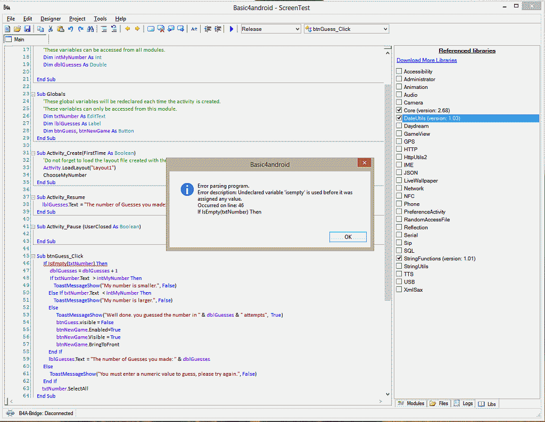Viewport: 545px width, 422px height.
Task: Click the Save file toolbar icon
Action: pyautogui.click(x=26, y=29)
